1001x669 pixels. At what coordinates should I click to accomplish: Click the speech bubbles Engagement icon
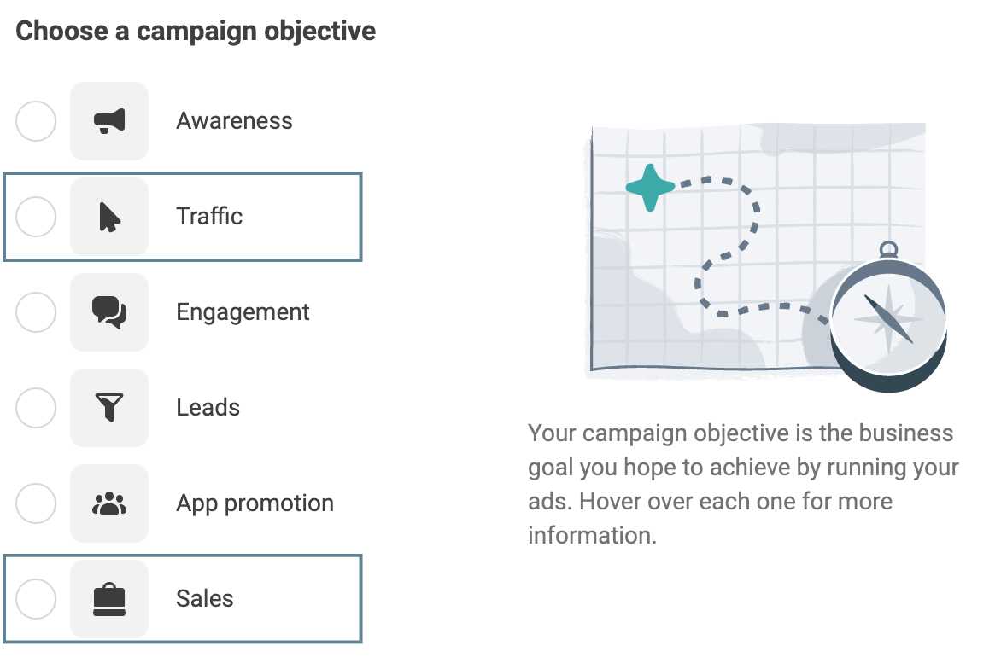pyautogui.click(x=109, y=311)
